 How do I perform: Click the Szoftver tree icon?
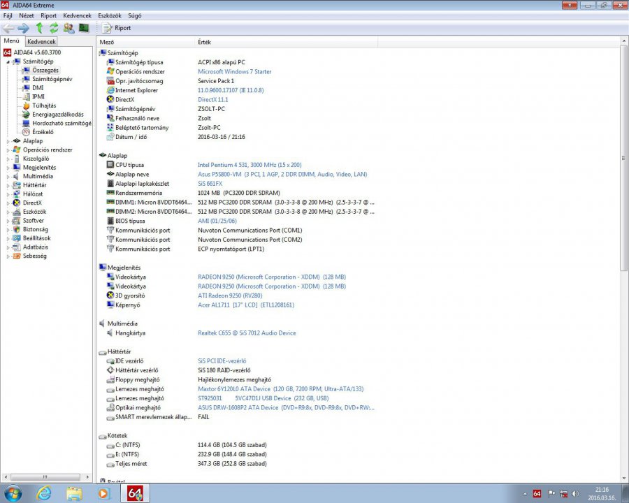tap(17, 221)
